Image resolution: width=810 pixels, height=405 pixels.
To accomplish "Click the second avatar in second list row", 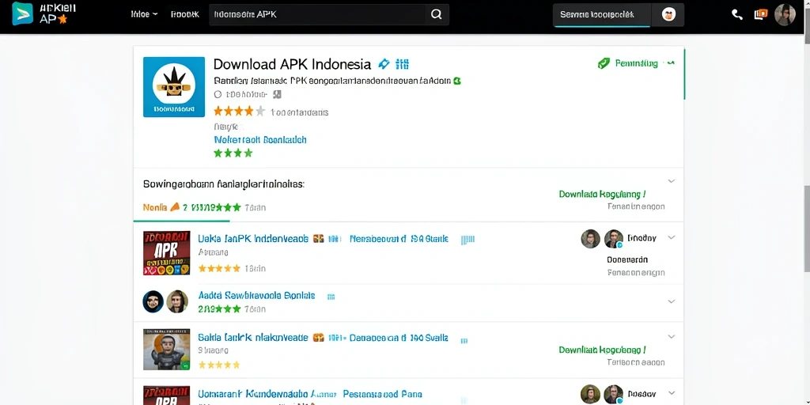I will coord(177,301).
